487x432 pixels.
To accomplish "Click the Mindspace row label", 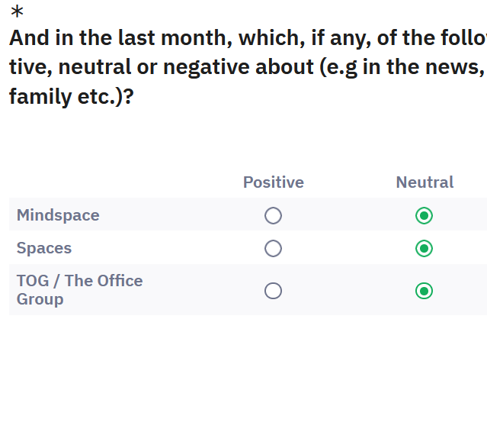I will click(58, 215).
